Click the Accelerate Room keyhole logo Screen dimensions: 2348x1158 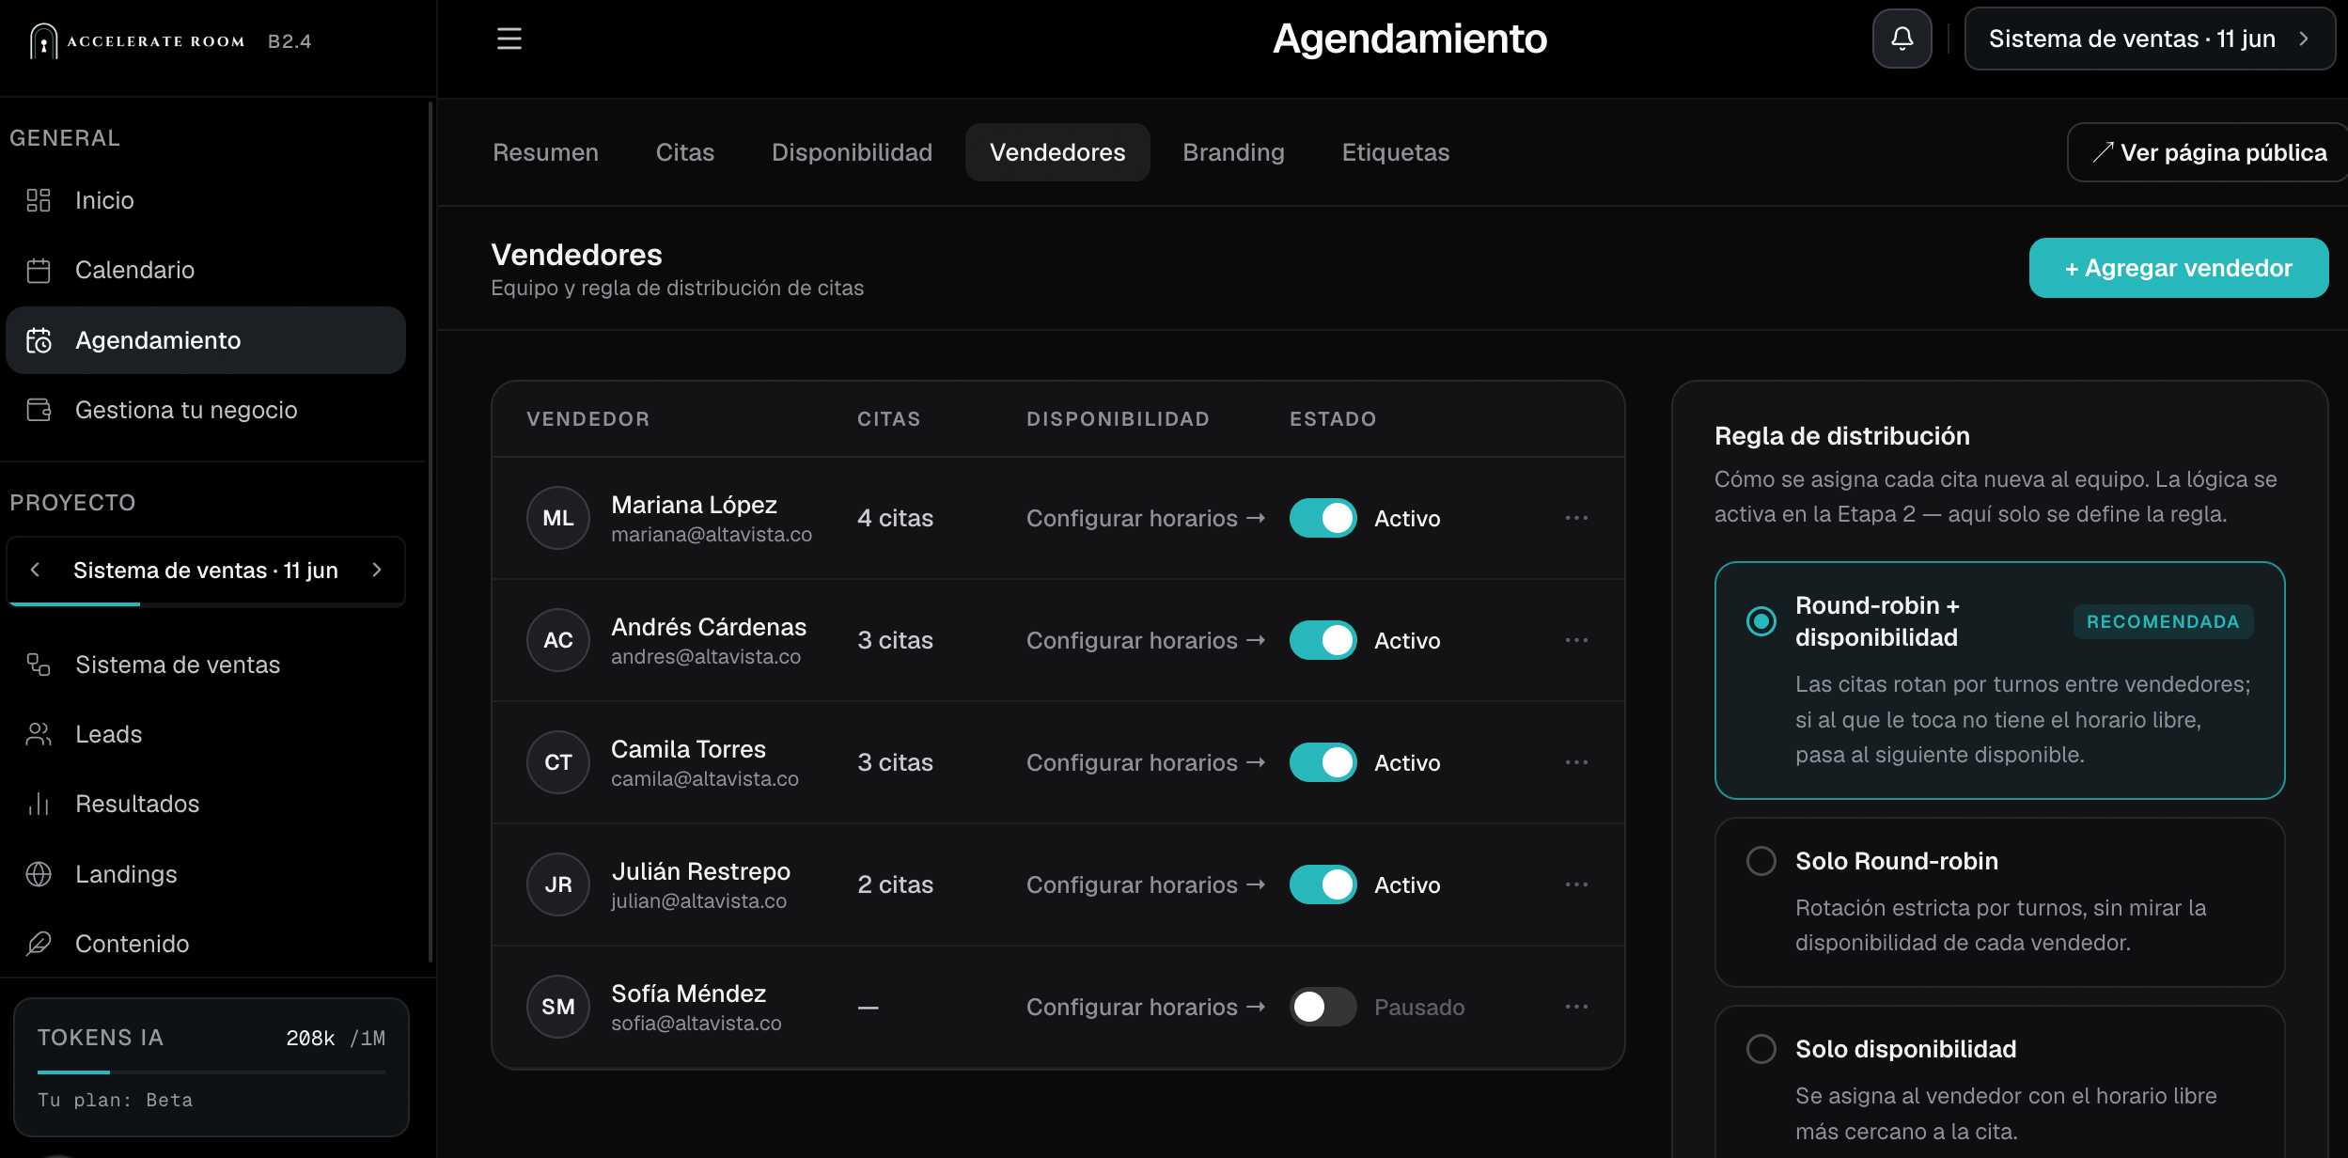(x=43, y=41)
